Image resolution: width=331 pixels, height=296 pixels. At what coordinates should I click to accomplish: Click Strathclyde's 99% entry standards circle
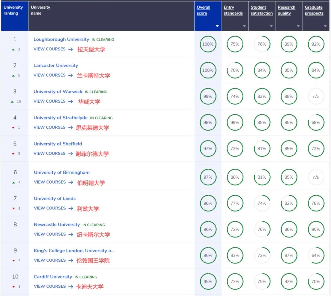[x=235, y=123]
